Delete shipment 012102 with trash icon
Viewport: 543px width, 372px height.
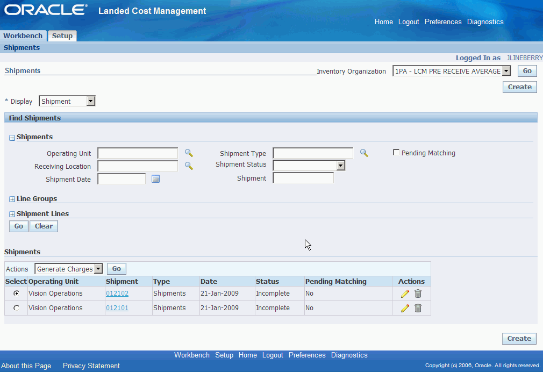[418, 294]
